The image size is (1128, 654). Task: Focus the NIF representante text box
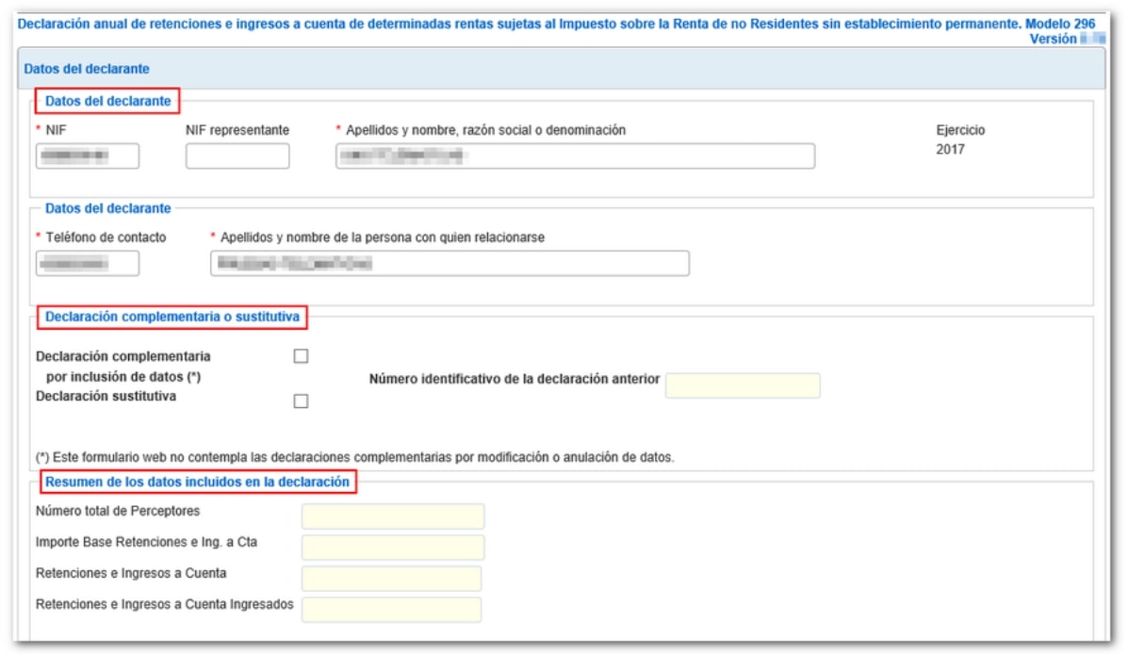click(237, 156)
